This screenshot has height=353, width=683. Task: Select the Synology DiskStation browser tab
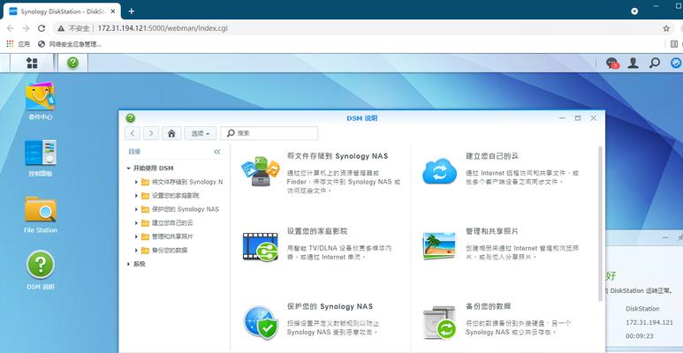coord(62,11)
